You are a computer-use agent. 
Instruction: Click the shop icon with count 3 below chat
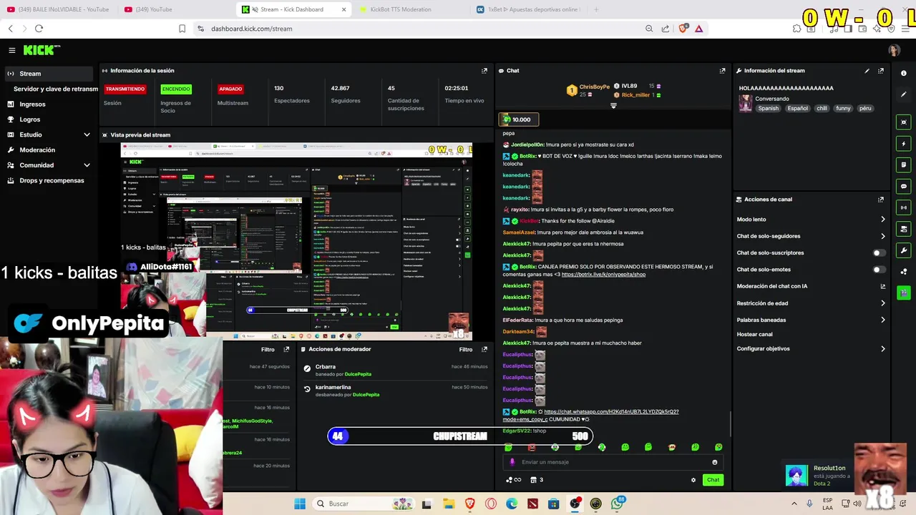coord(537,480)
